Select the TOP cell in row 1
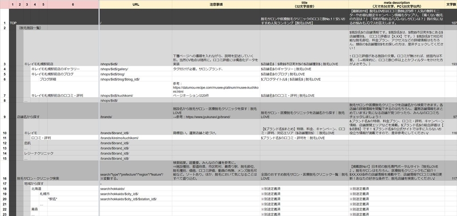Screen dimensions: 457x216 coord(13,23)
